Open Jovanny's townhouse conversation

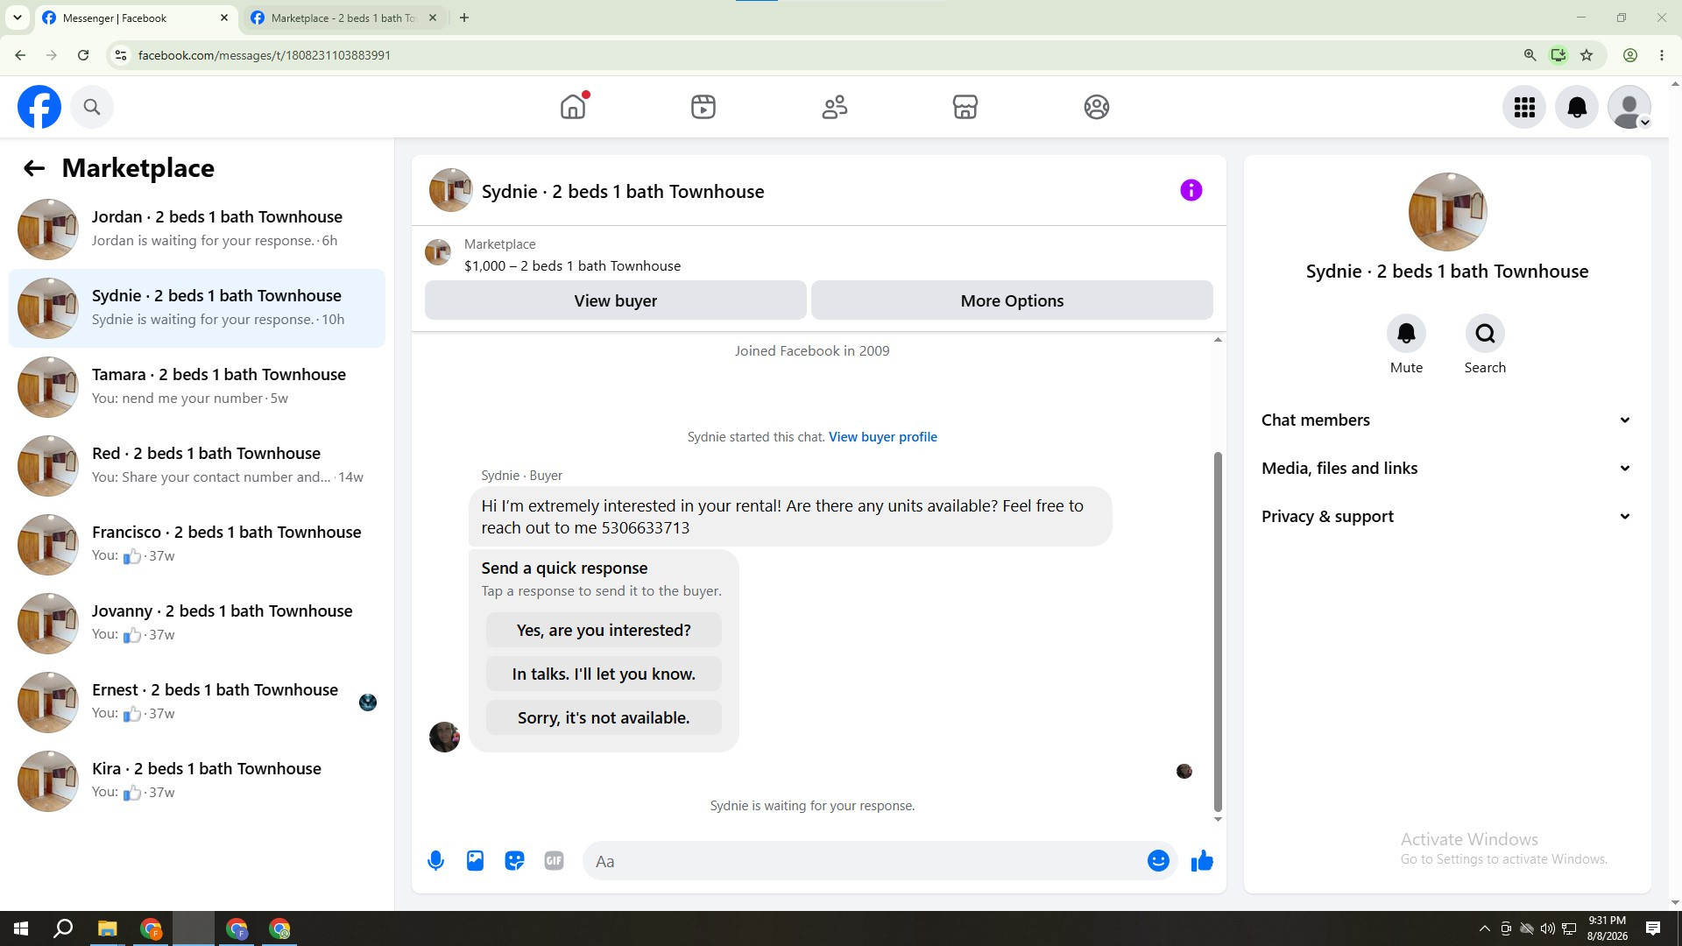point(197,623)
